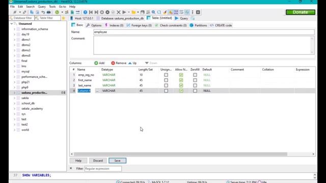The image size is (326, 183).
Task: Click the green Donate button
Action: coord(300,12)
